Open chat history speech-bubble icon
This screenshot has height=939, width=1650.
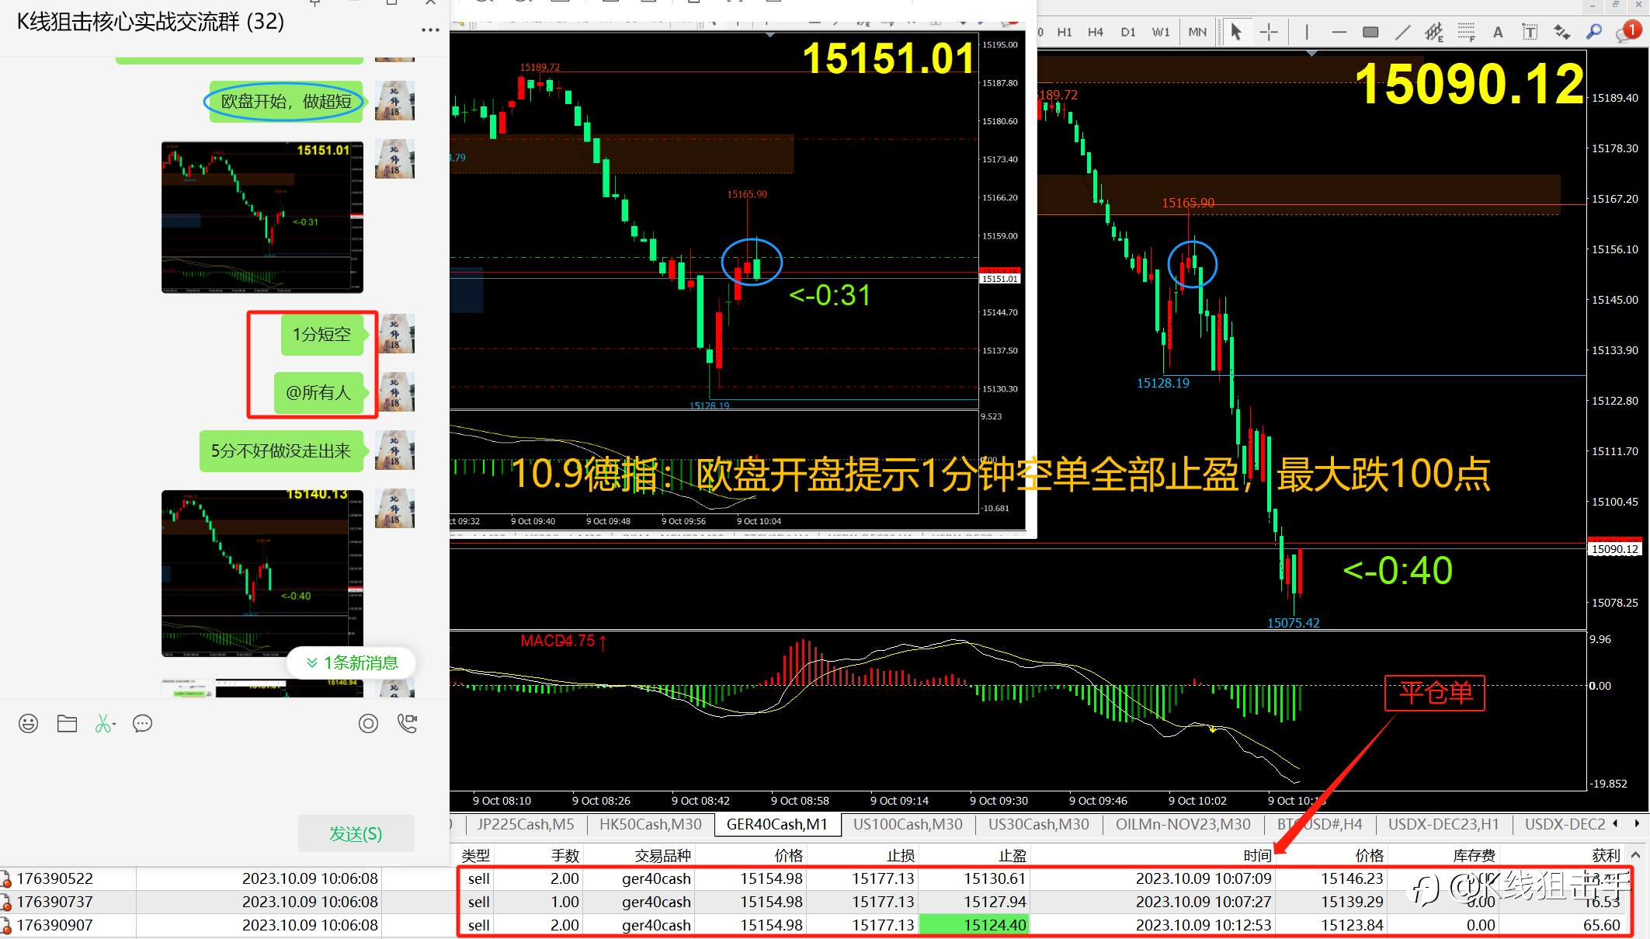tap(142, 724)
